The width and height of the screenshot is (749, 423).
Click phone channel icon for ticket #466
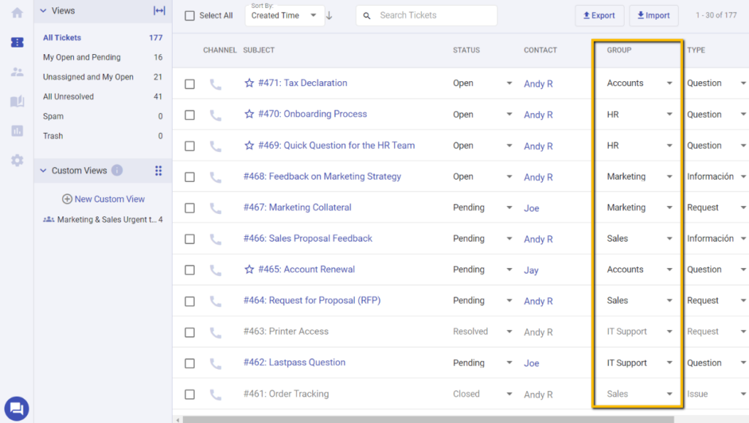tap(216, 240)
